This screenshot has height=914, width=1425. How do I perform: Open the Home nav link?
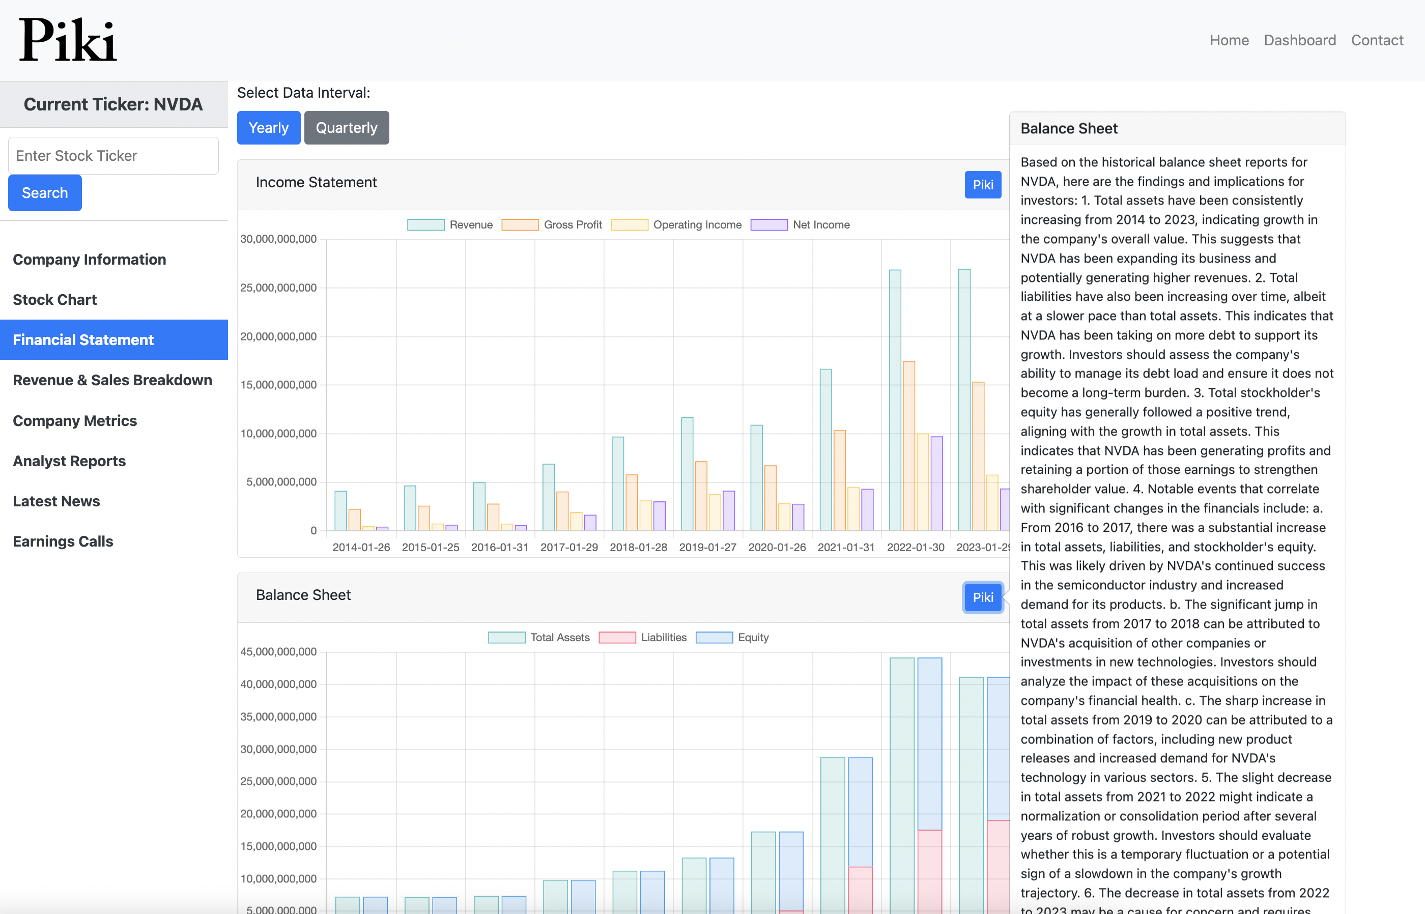click(1229, 40)
